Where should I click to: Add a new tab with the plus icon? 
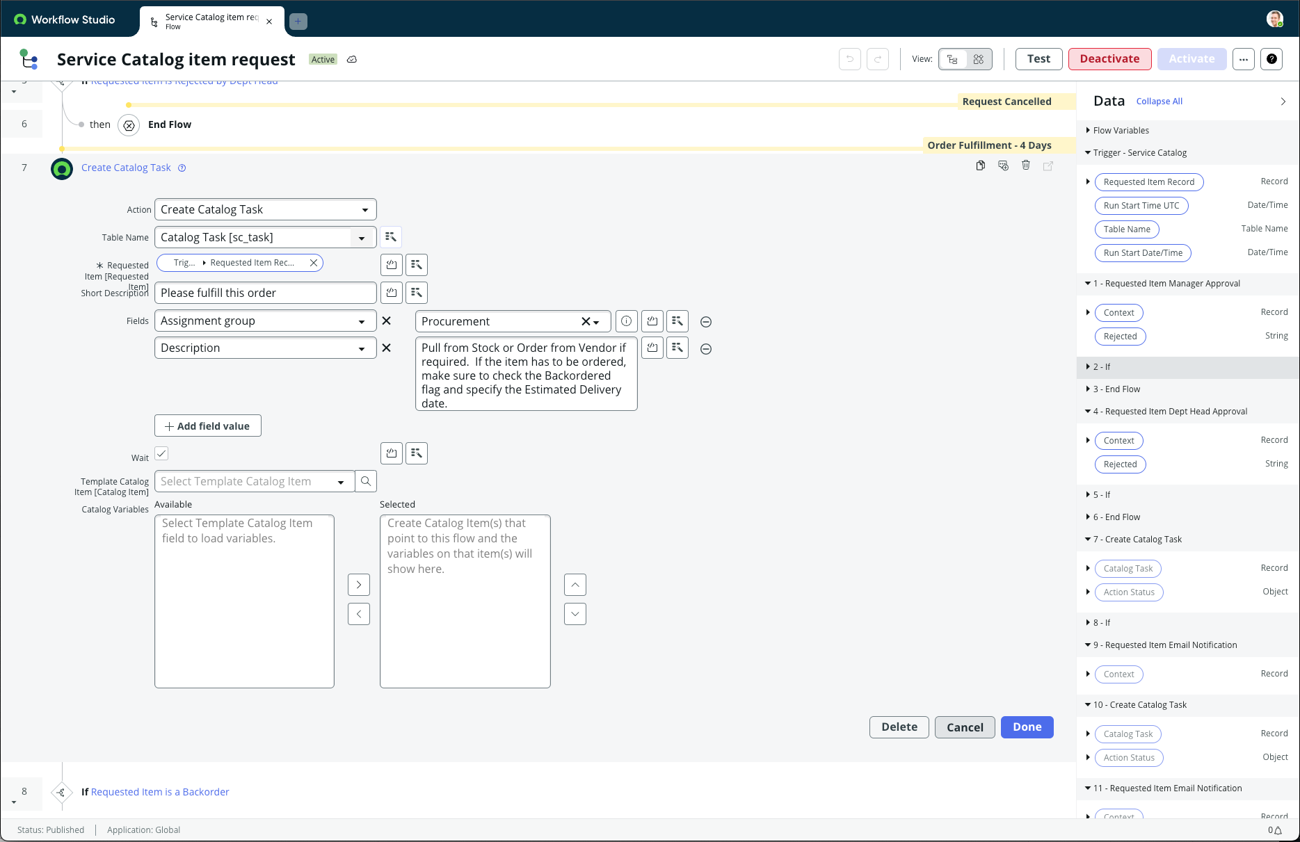tap(298, 22)
